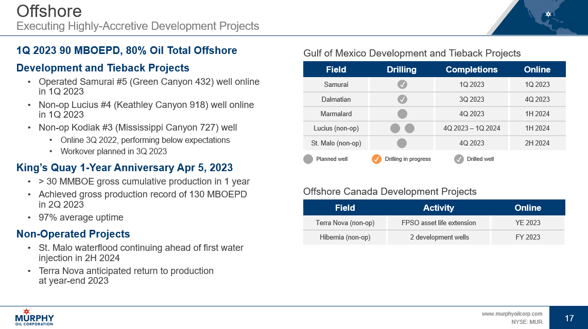
Task: Click the Executing Highly-Accretive Development Projects subtitle
Action: coord(137,26)
